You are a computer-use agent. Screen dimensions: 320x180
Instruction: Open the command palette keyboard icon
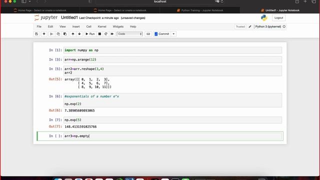click(x=148, y=34)
